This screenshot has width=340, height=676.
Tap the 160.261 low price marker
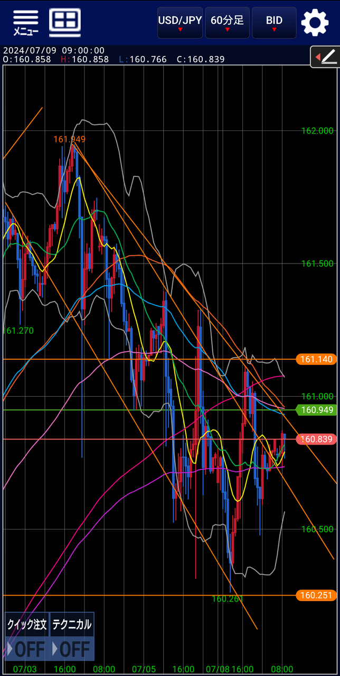click(228, 599)
